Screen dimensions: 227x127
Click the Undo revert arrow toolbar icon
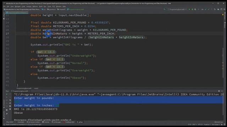[x=215, y=10]
